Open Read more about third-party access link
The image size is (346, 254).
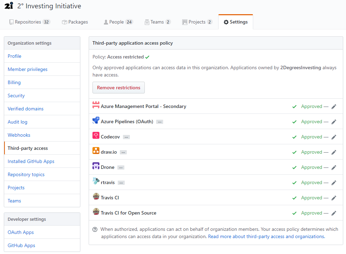click(266, 237)
